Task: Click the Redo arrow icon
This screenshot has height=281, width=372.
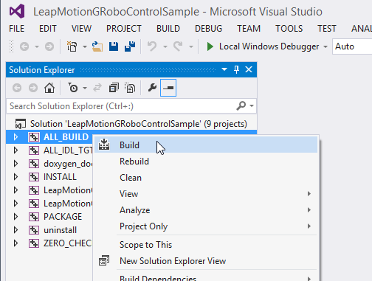Action: tap(178, 46)
